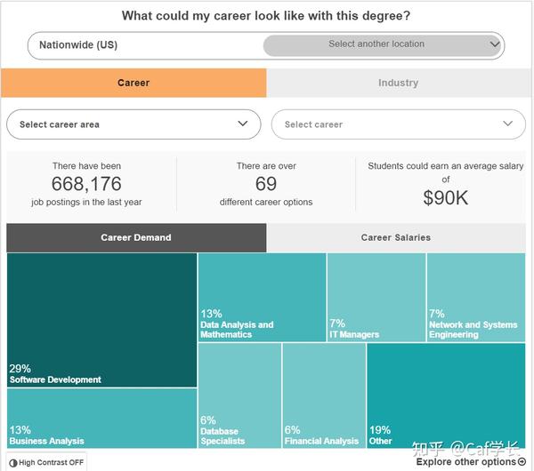
Task: Choose the IT Managers 7% tile
Action: (x=376, y=297)
